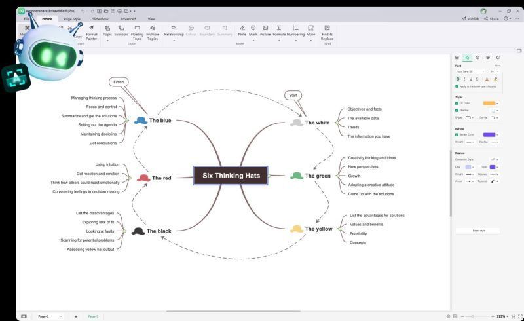This screenshot has width=524, height=321.
Task: Toggle Italic formatting in Font panel
Action: [x=464, y=79]
